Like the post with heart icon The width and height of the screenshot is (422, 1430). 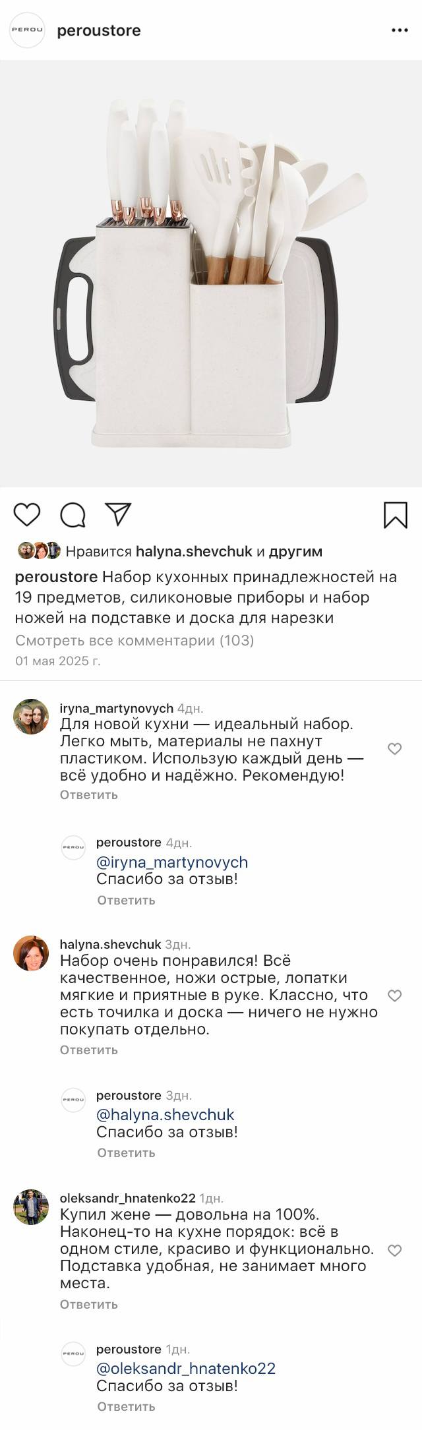pyautogui.click(x=27, y=514)
